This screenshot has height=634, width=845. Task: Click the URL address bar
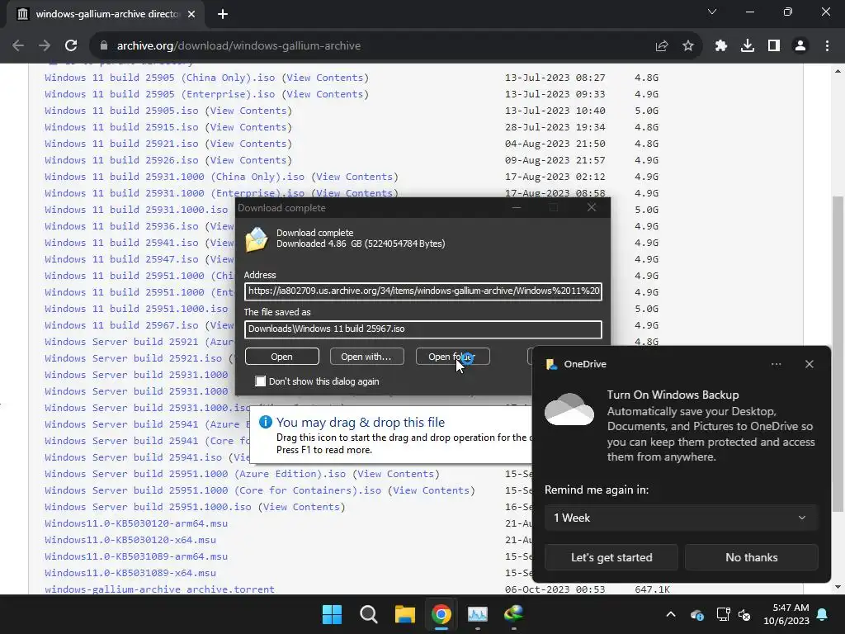[x=377, y=46]
